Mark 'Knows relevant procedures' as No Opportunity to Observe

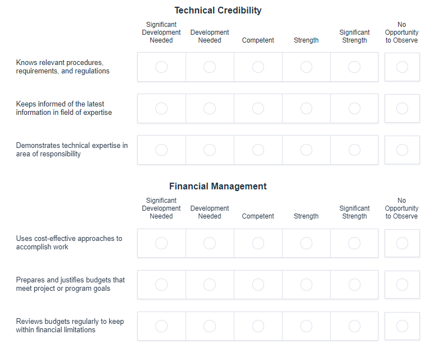[402, 67]
